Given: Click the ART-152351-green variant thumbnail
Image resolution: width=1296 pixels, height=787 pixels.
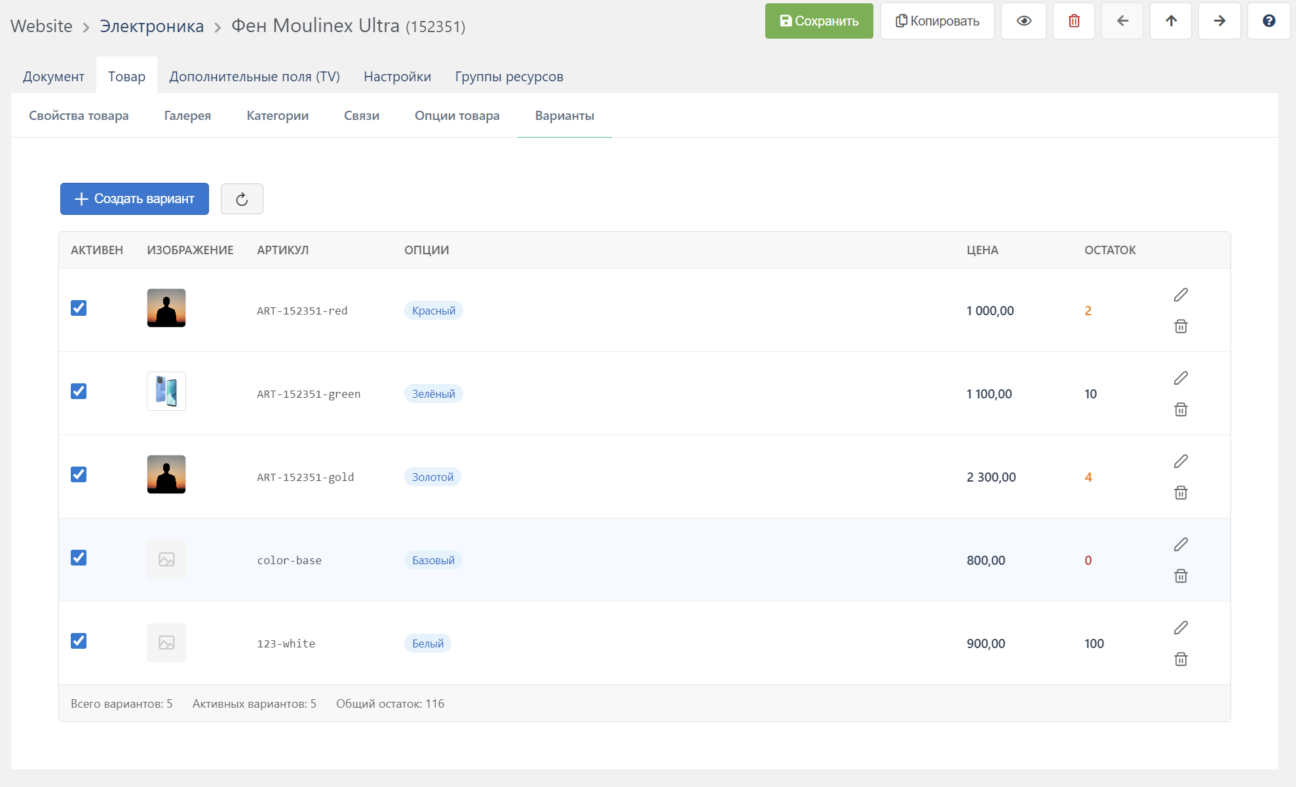Looking at the screenshot, I should (166, 391).
